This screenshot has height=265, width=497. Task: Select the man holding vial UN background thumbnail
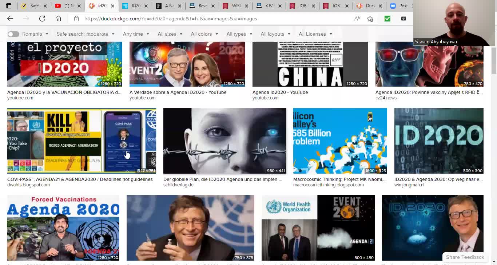(190, 228)
